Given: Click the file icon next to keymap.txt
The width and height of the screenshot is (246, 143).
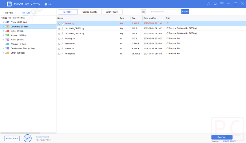Looking at the screenshot, I should click(63, 39).
